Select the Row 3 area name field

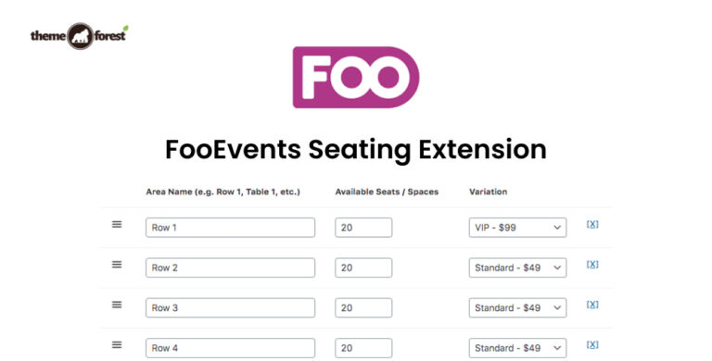point(230,308)
